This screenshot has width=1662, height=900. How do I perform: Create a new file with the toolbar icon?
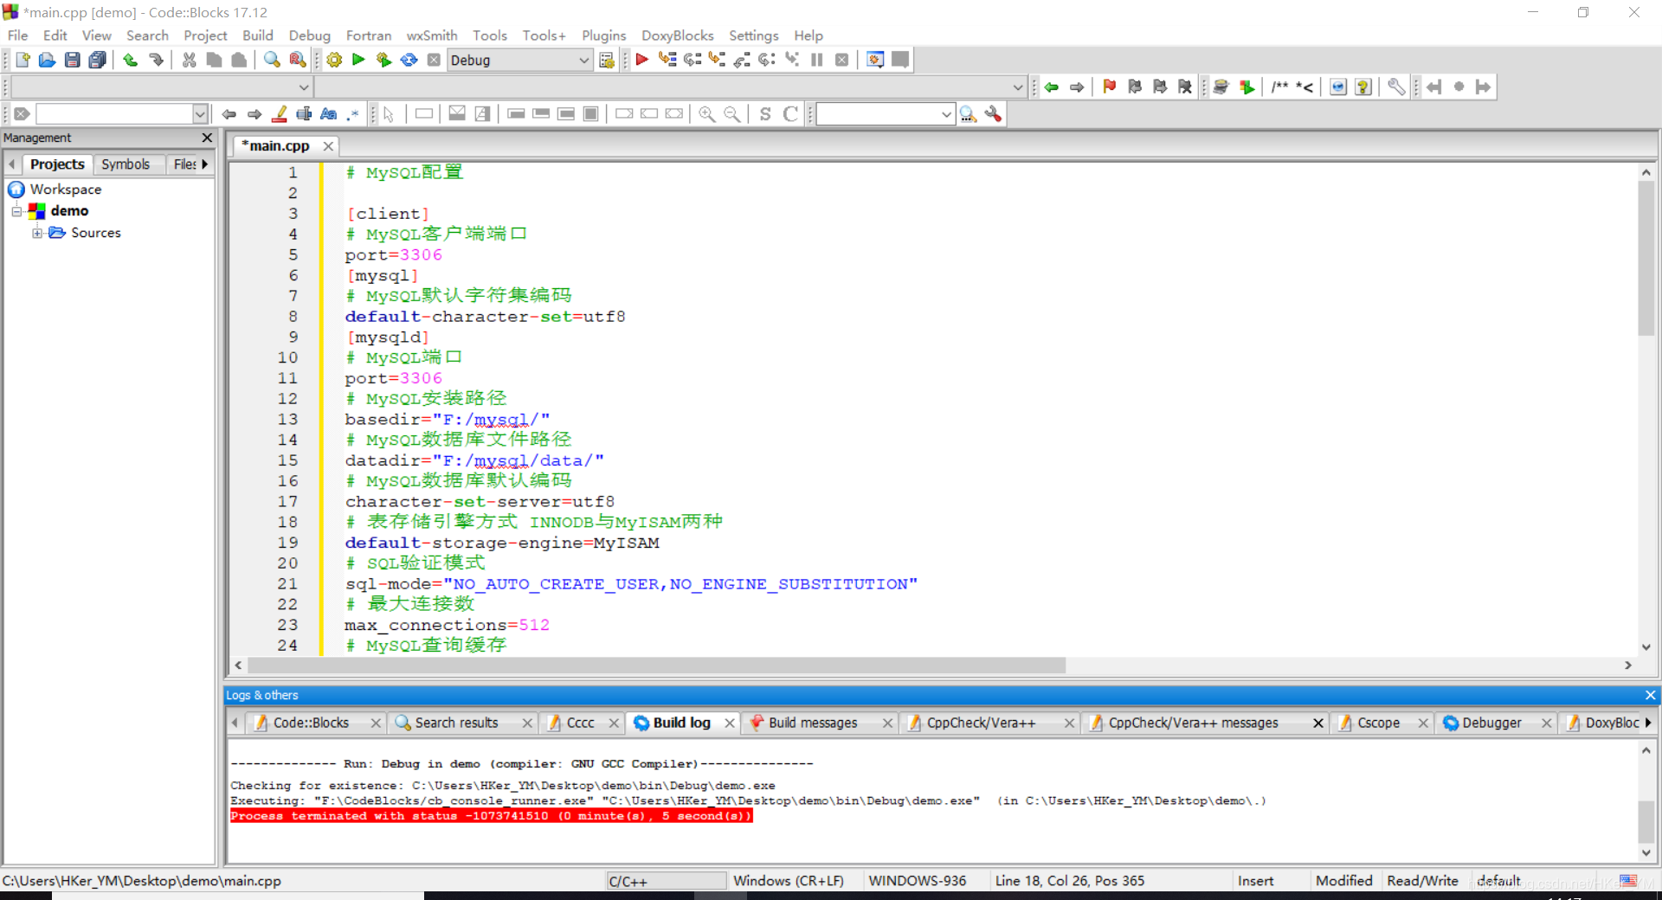tap(23, 60)
